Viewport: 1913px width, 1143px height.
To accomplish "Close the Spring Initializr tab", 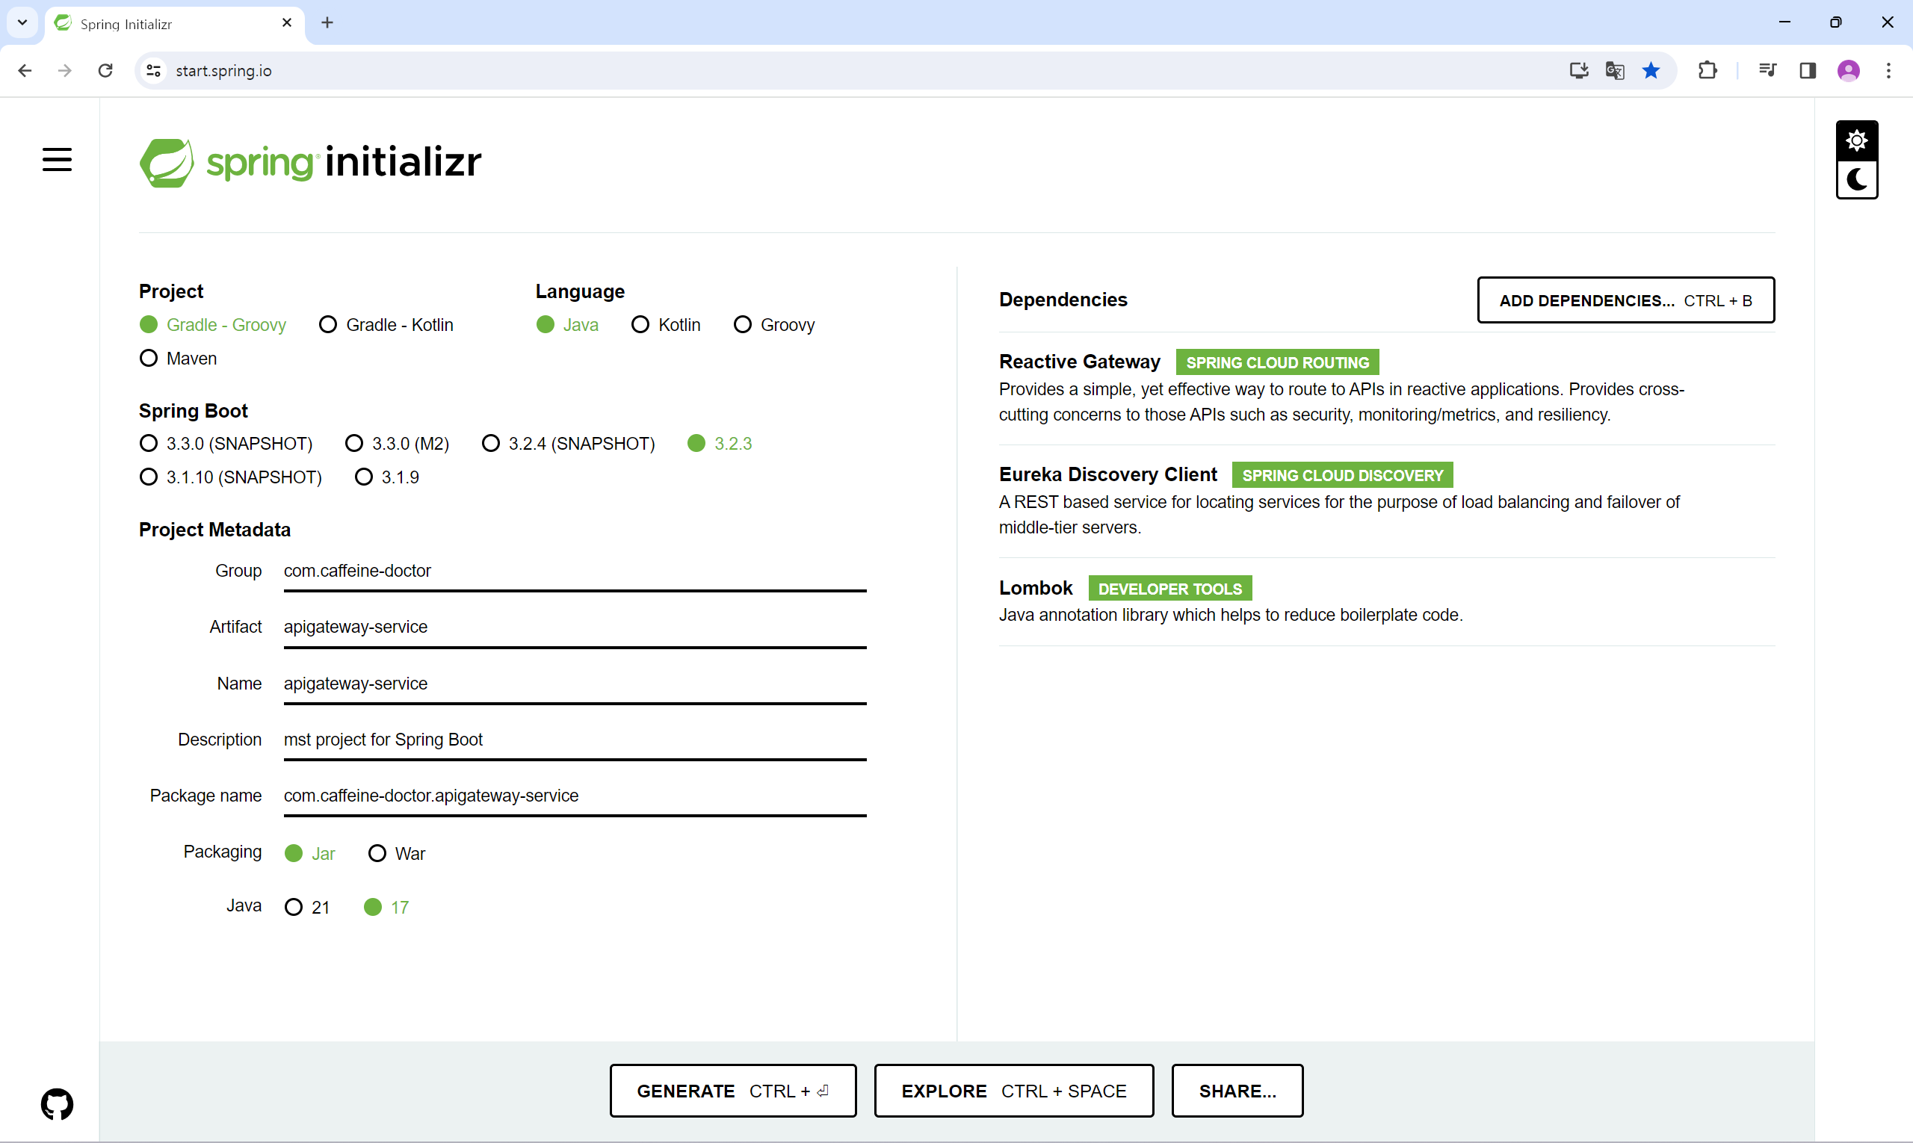I will point(287,23).
